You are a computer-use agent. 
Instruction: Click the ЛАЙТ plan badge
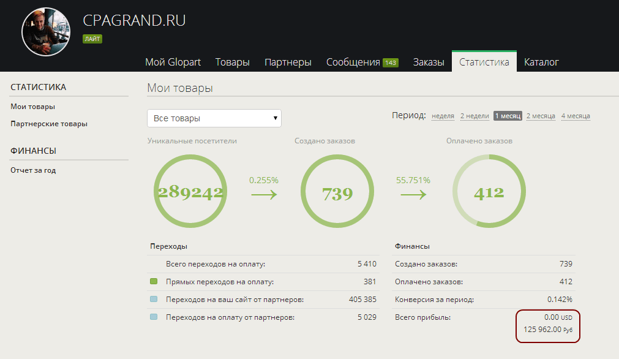92,39
